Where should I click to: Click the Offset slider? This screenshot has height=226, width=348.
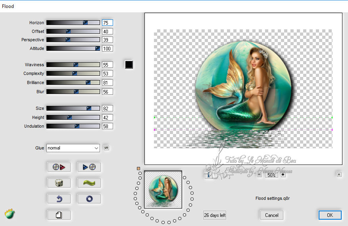(x=73, y=31)
